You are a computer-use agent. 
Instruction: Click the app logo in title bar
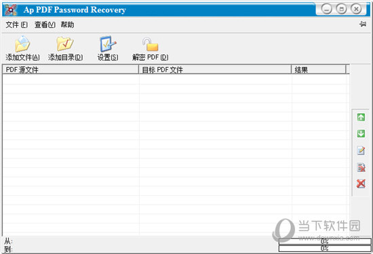point(11,9)
